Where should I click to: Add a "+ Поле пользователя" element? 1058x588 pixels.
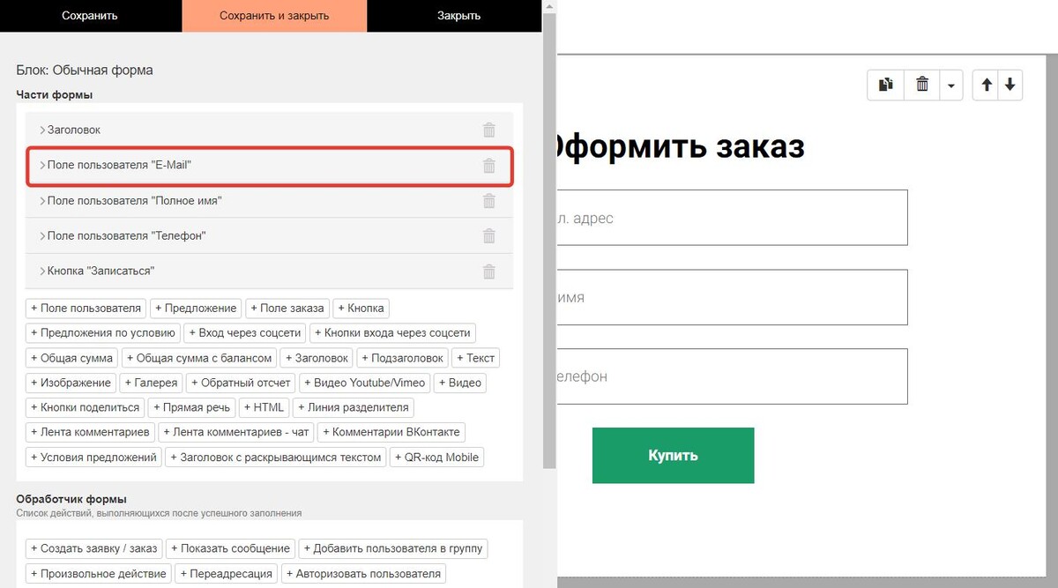pos(86,309)
